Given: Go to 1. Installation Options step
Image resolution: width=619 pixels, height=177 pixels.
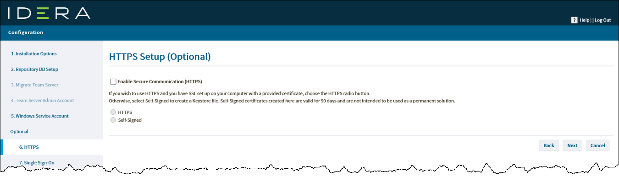Looking at the screenshot, I should pos(34,54).
